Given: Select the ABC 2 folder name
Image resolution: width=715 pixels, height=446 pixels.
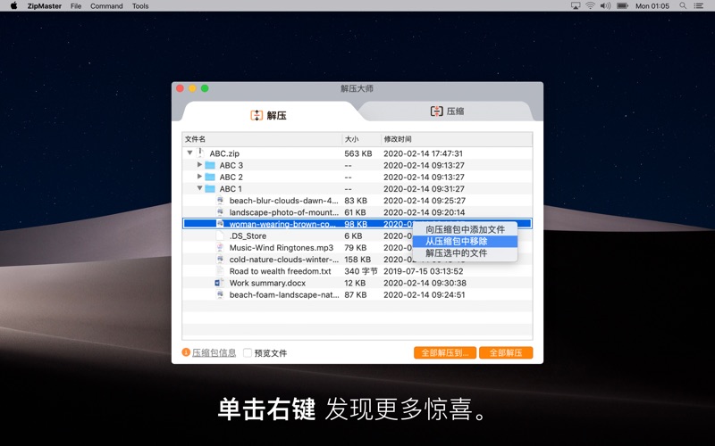Looking at the screenshot, I should click(x=231, y=177).
